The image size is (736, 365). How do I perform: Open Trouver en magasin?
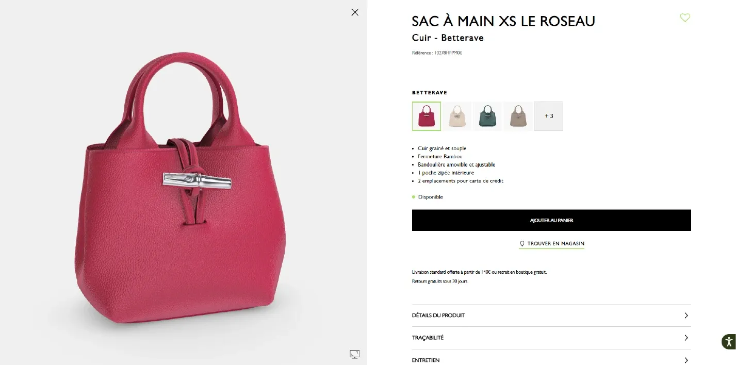[551, 243]
